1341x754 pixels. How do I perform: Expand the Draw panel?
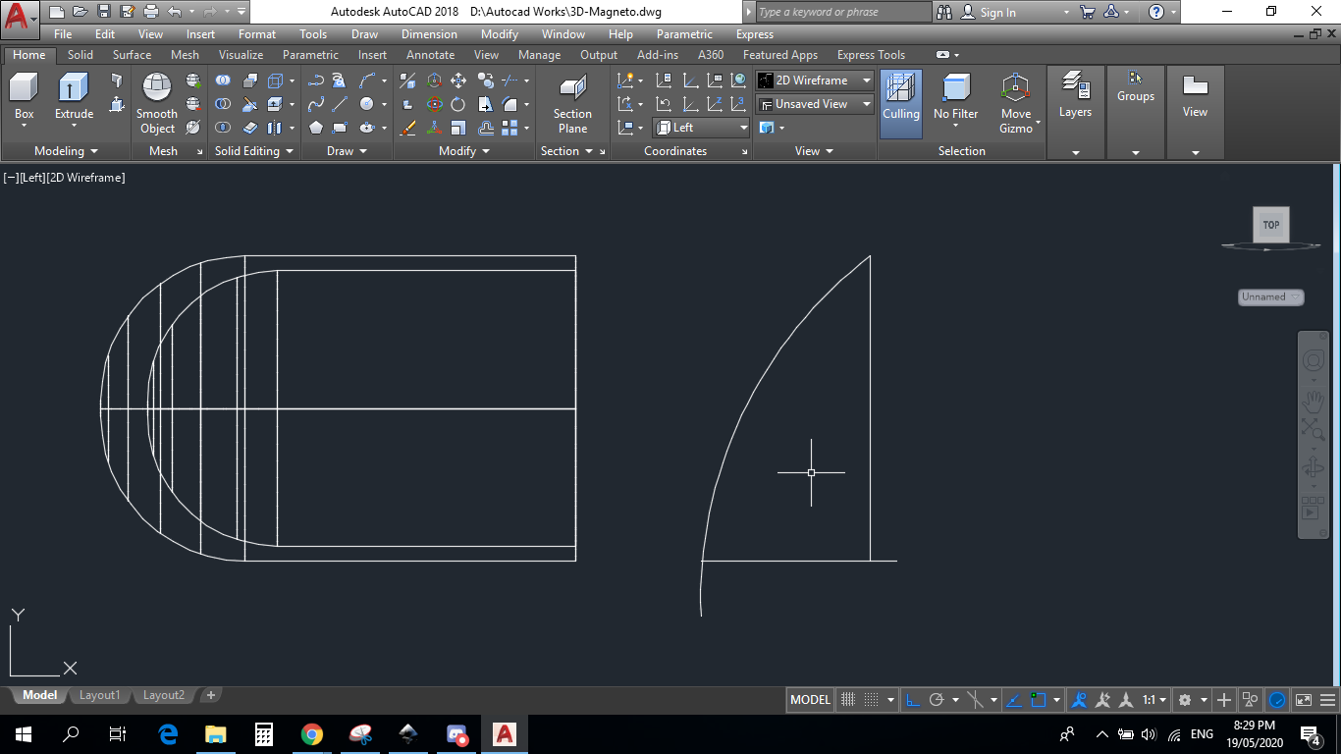(347, 151)
